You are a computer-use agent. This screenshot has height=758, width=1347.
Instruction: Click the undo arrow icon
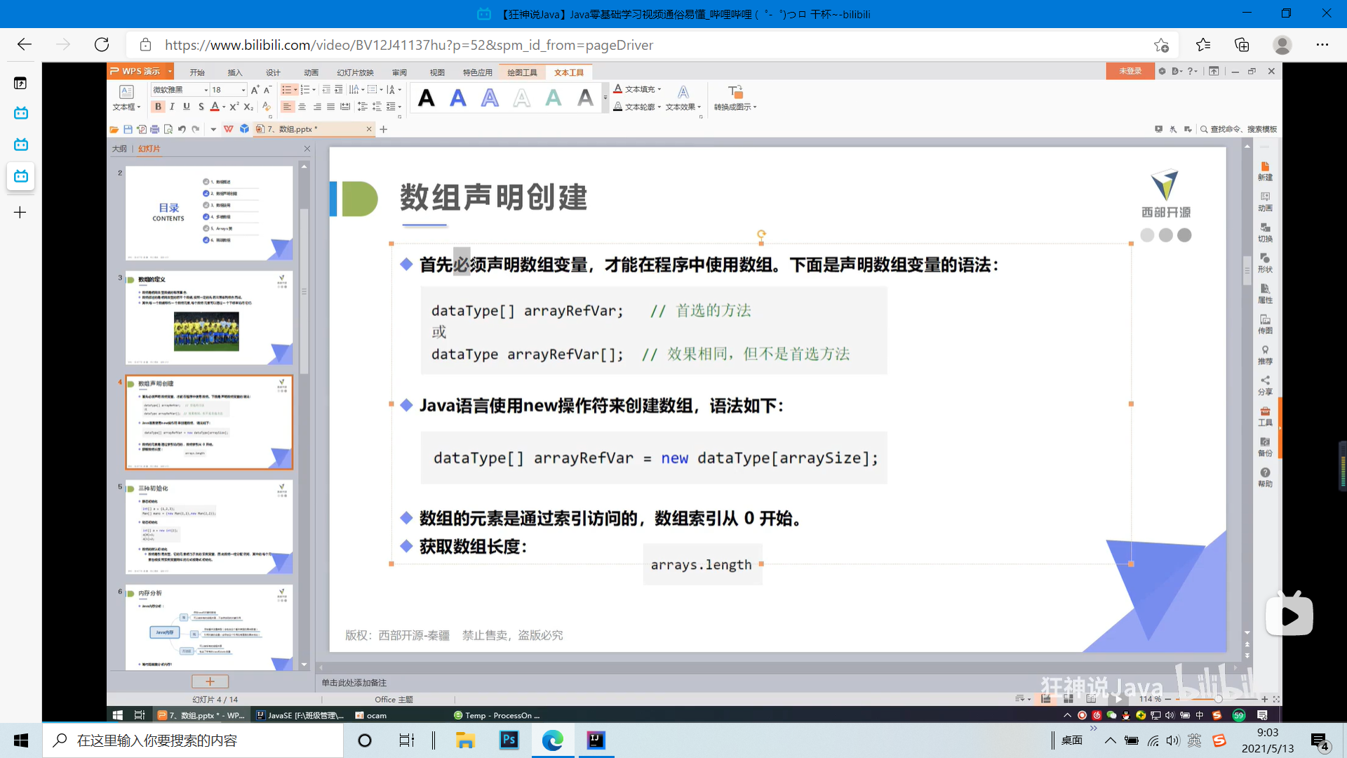tap(182, 129)
